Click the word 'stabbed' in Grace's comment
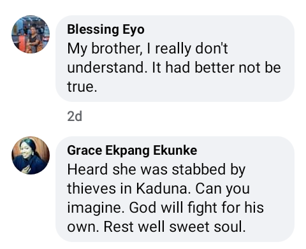This screenshot has height=249, width=306. [x=198, y=169]
